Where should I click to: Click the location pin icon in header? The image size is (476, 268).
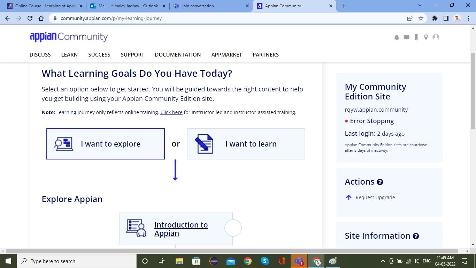[x=426, y=37]
